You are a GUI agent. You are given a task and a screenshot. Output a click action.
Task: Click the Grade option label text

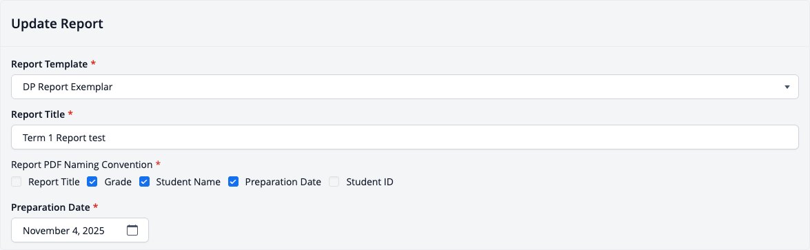tap(119, 182)
